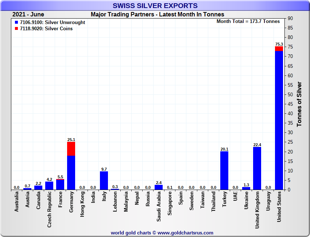This screenshot has height=237, width=310.
Task: Click the blue Silver Unwrought legend square
Action: click(16, 23)
